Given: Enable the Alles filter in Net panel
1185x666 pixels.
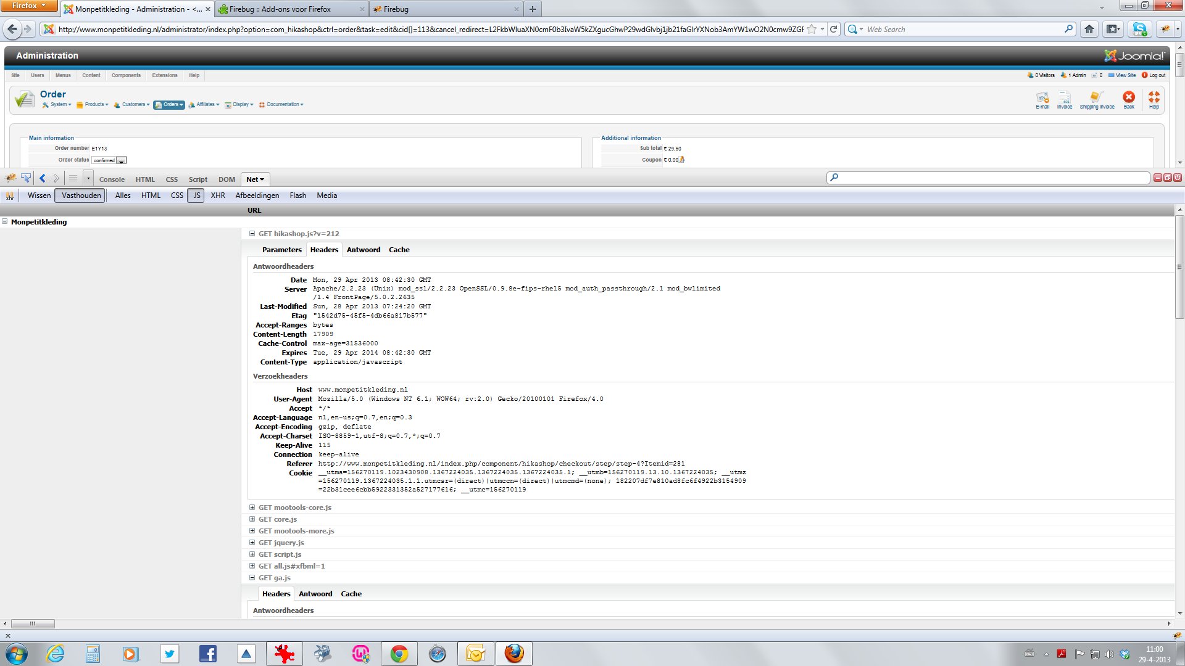Looking at the screenshot, I should (123, 195).
